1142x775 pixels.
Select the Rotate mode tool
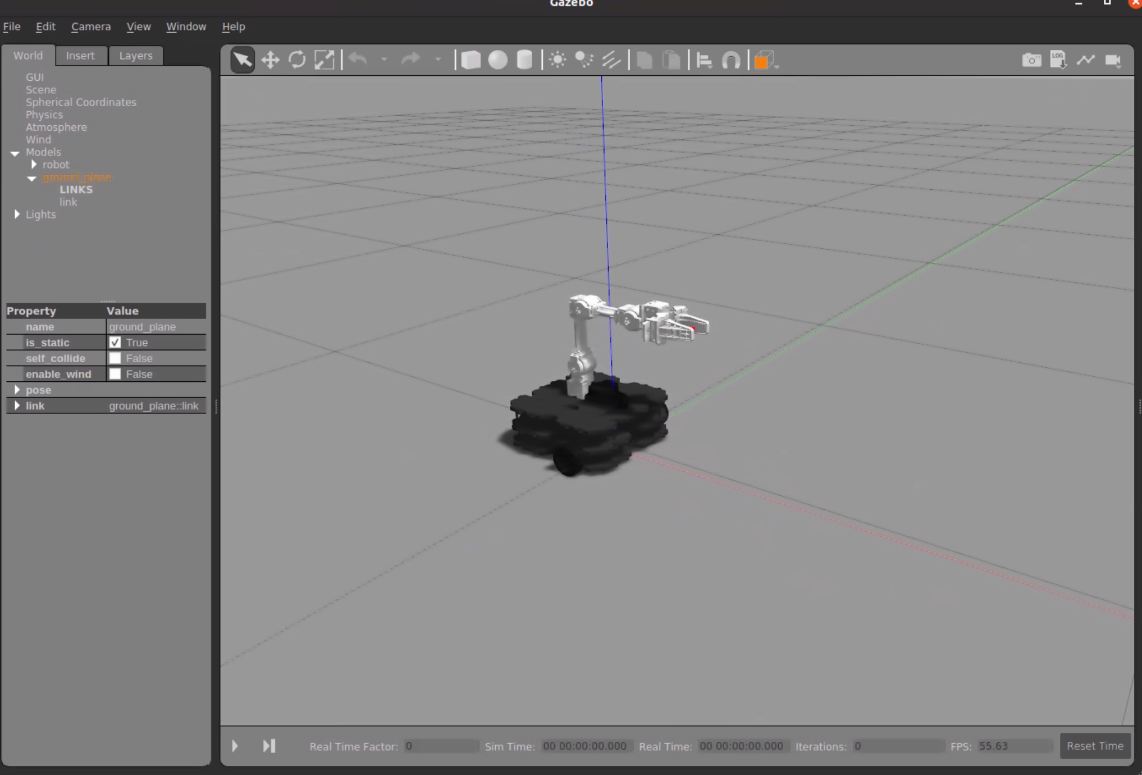coord(297,60)
